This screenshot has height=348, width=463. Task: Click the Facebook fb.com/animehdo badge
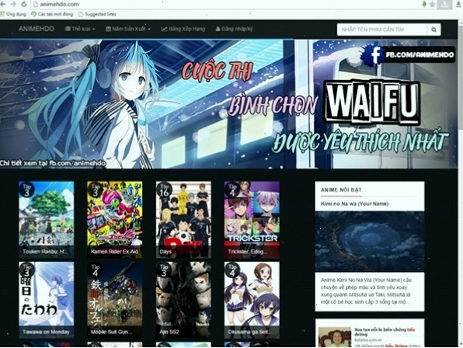pyautogui.click(x=408, y=54)
